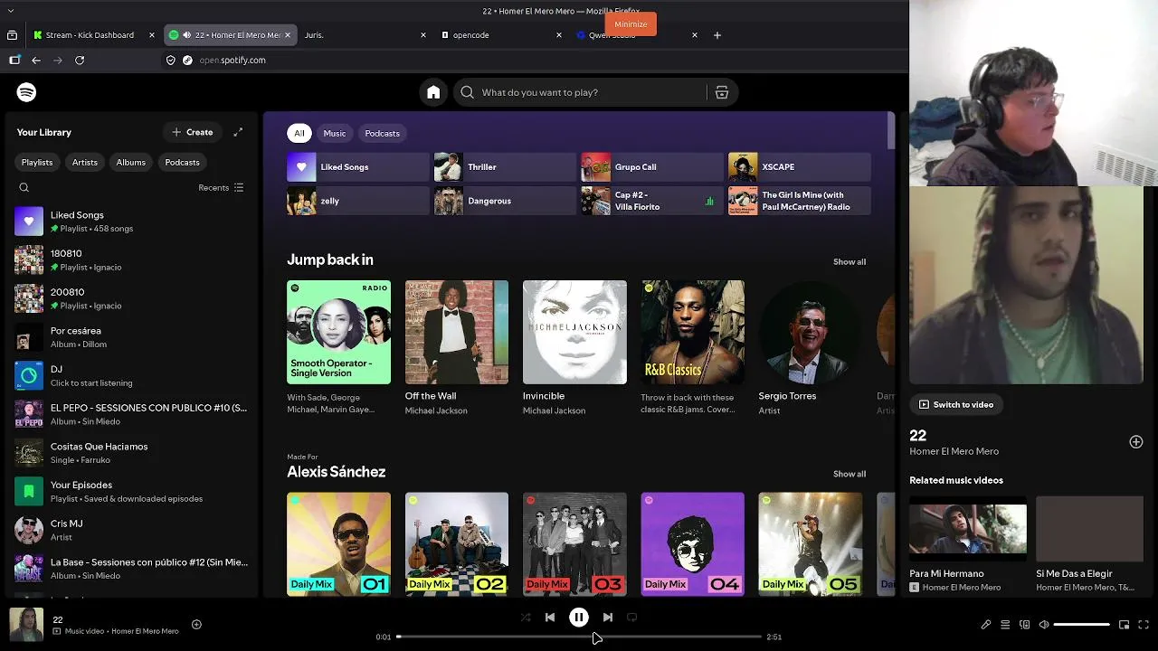Click the Firefox tab list icon
The height and width of the screenshot is (651, 1158).
coord(12,35)
